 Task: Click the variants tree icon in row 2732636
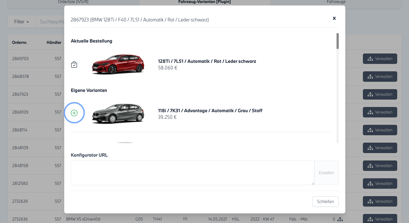(x=340, y=219)
